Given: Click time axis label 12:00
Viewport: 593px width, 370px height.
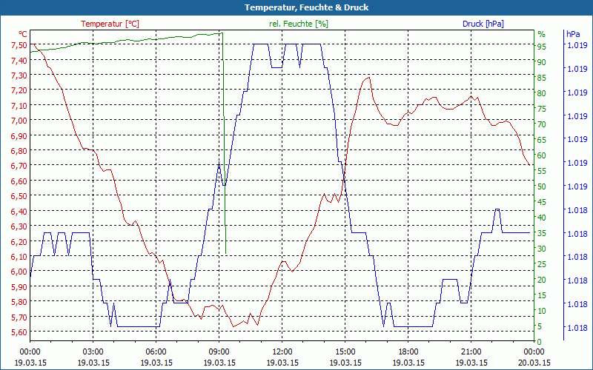Looking at the screenshot, I should (x=282, y=352).
